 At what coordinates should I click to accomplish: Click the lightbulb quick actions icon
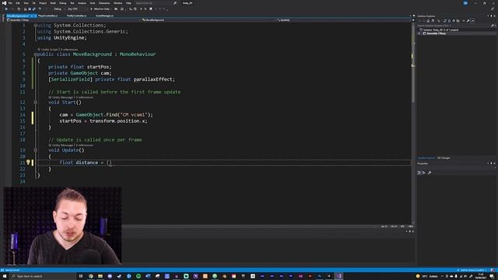pyautogui.click(x=28, y=163)
